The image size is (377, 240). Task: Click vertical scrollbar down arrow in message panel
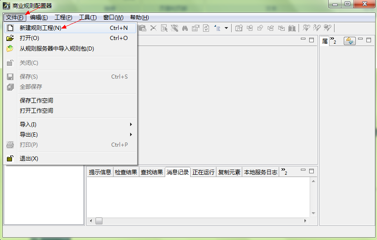pos(313,213)
